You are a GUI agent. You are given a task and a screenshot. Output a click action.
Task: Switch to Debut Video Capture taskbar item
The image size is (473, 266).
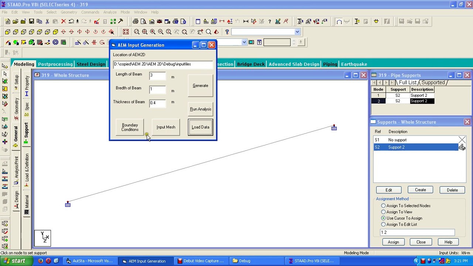click(201, 261)
